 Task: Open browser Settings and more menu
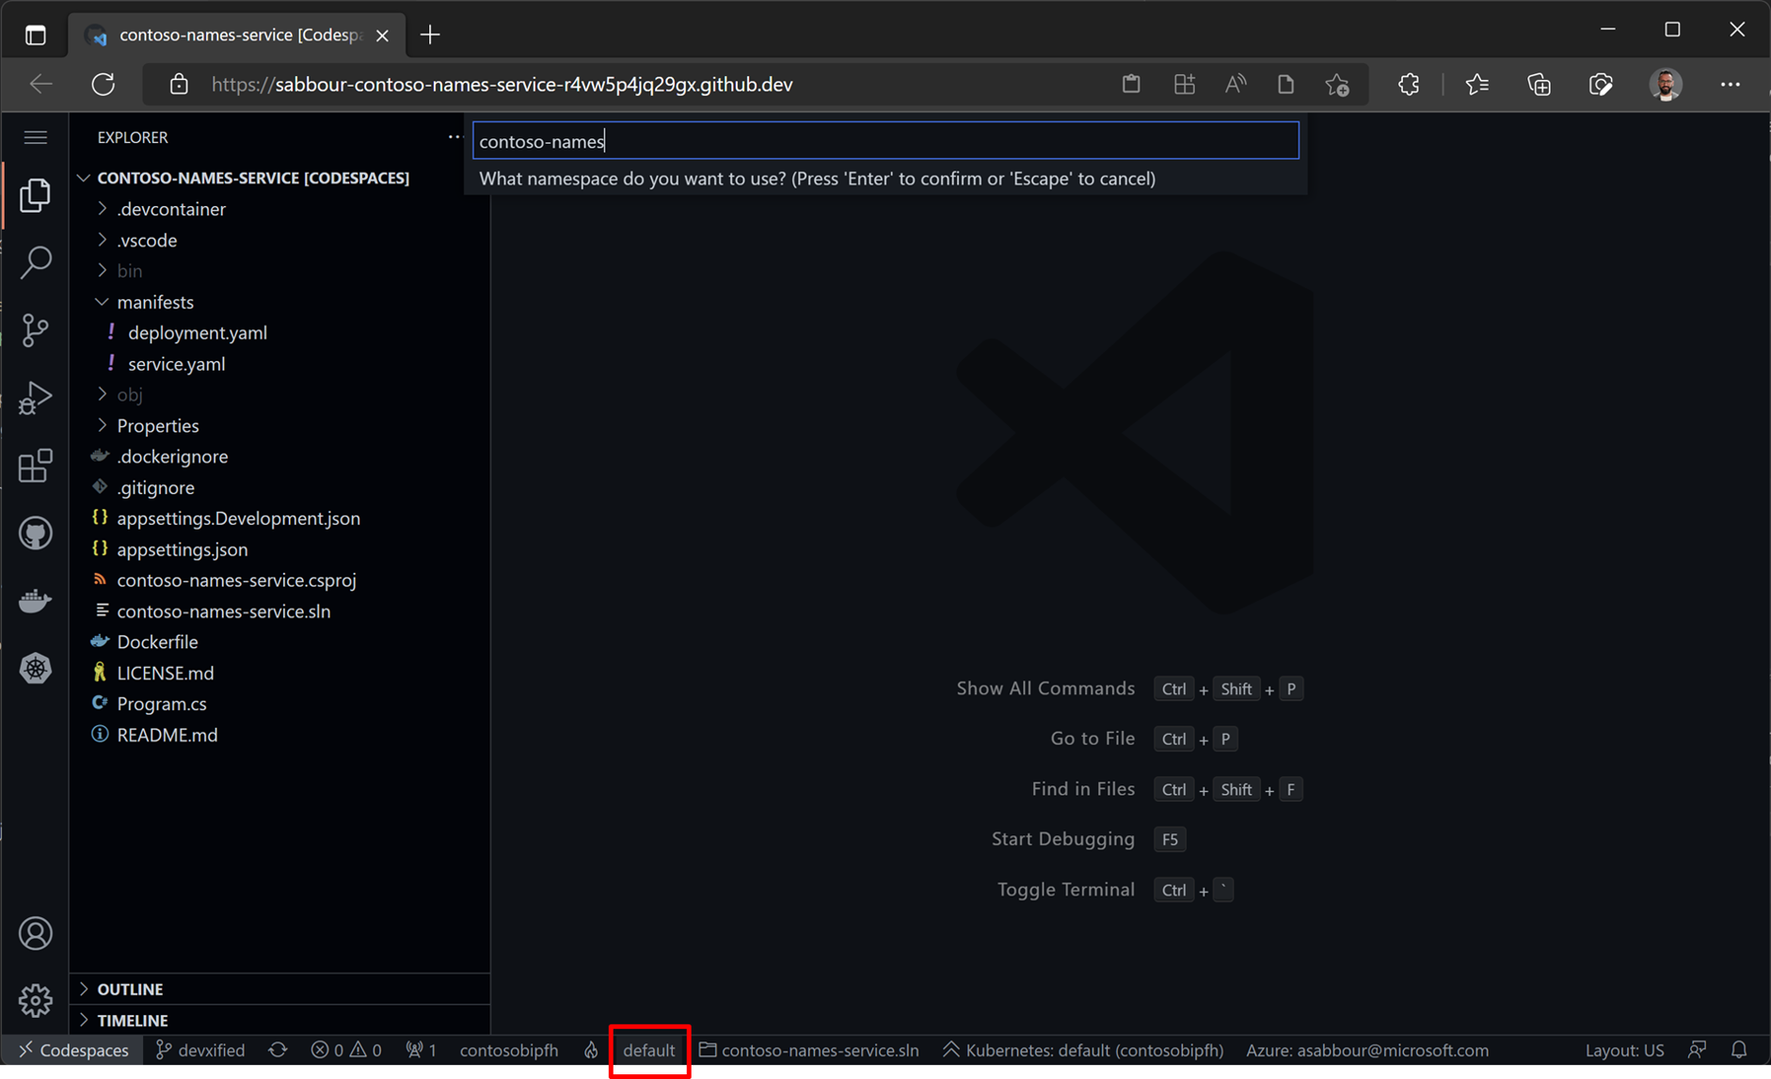1730,85
